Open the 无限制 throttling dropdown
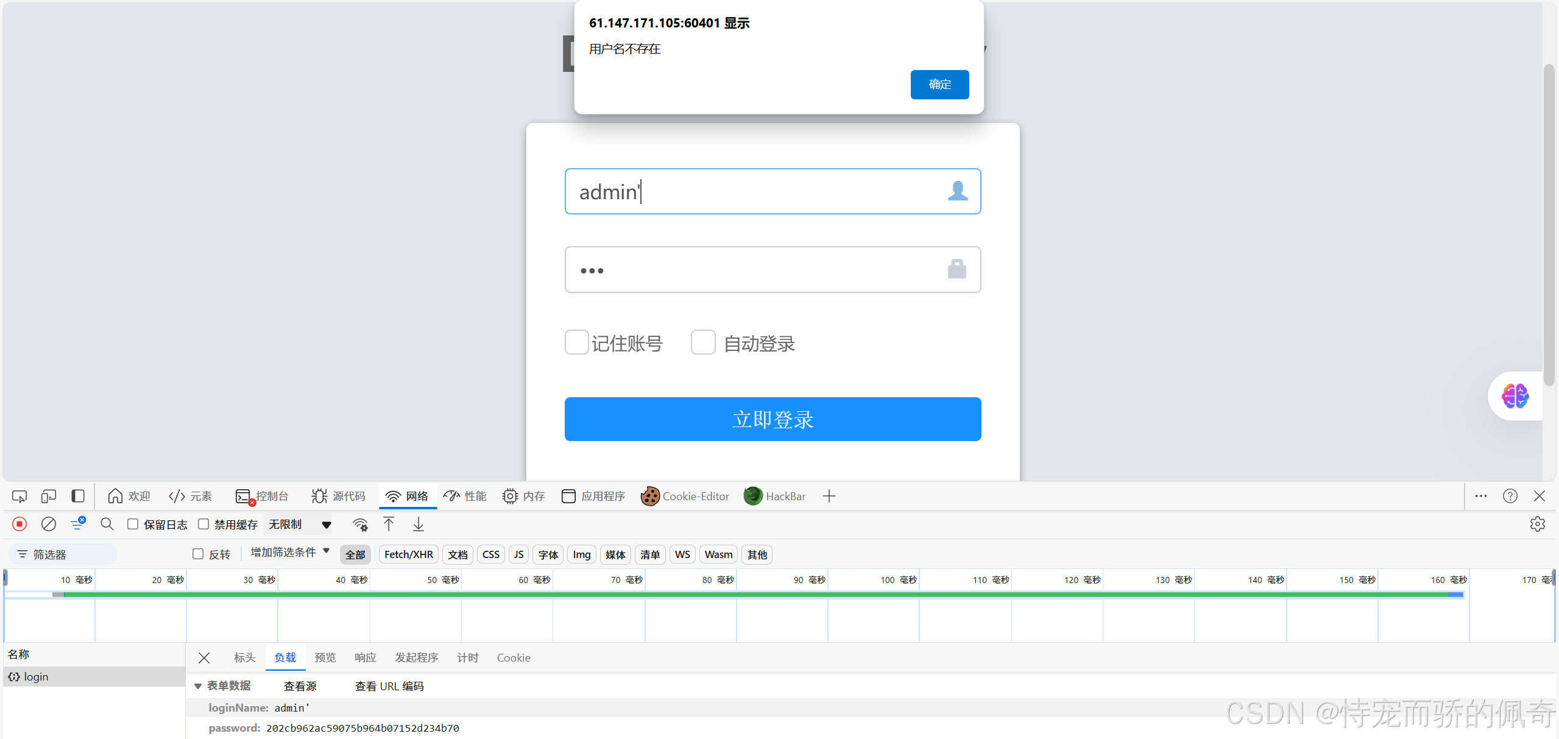Screen dimensions: 1559x739 tap(300, 525)
